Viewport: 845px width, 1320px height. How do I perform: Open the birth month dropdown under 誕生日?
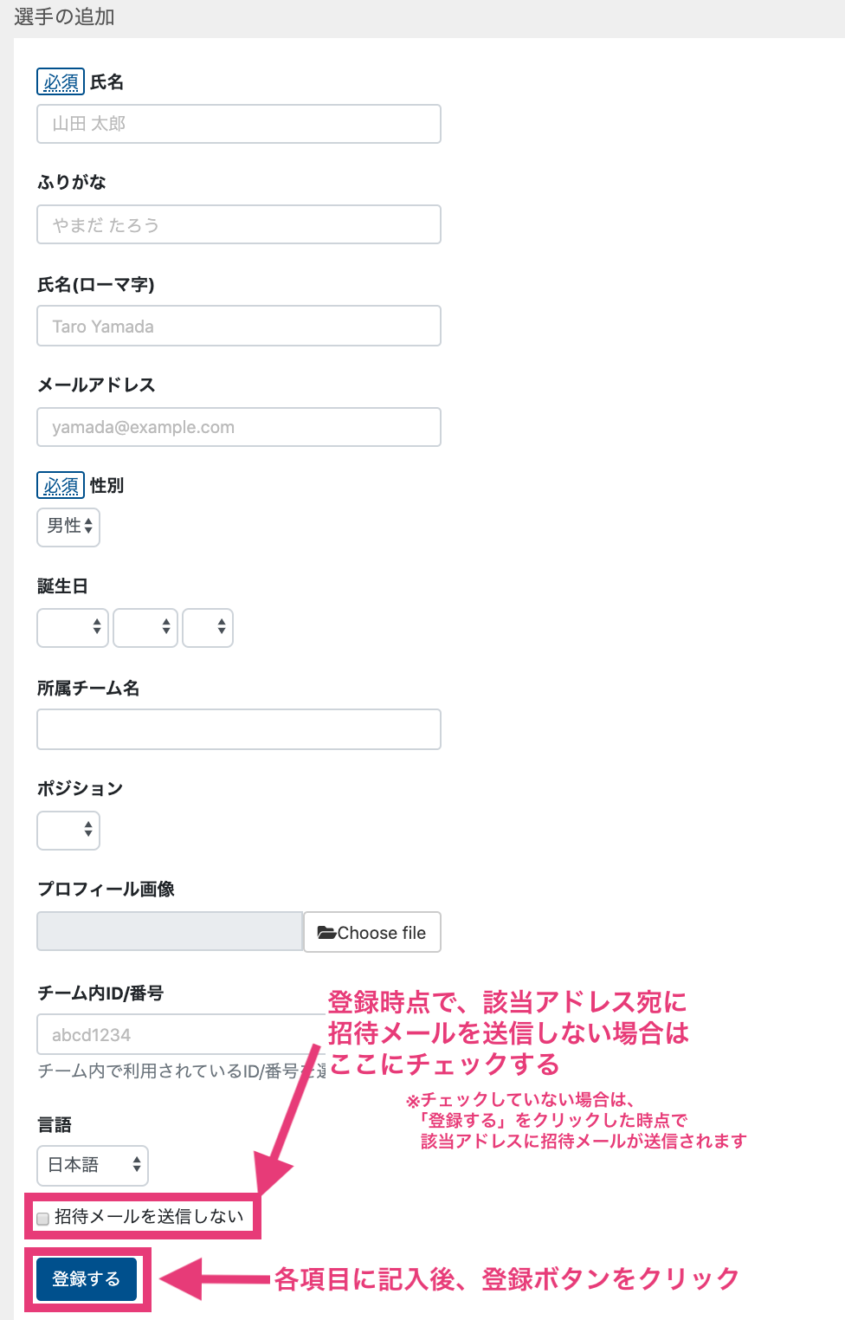pyautogui.click(x=145, y=628)
